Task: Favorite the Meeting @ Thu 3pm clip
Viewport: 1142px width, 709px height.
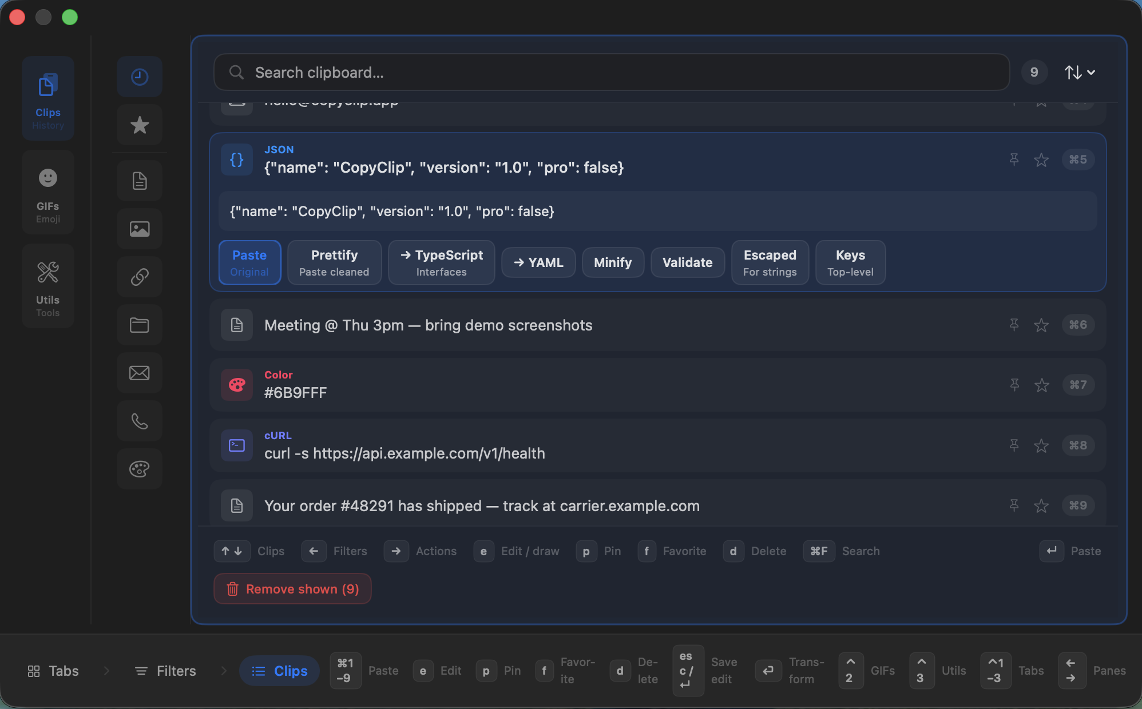Action: coord(1041,325)
